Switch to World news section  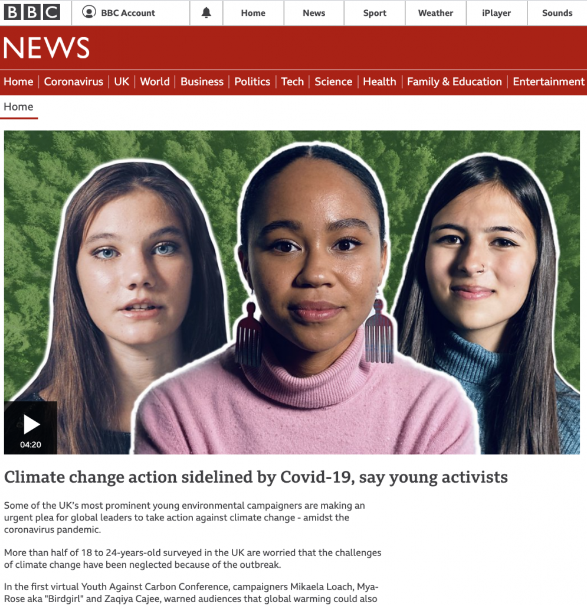(155, 82)
